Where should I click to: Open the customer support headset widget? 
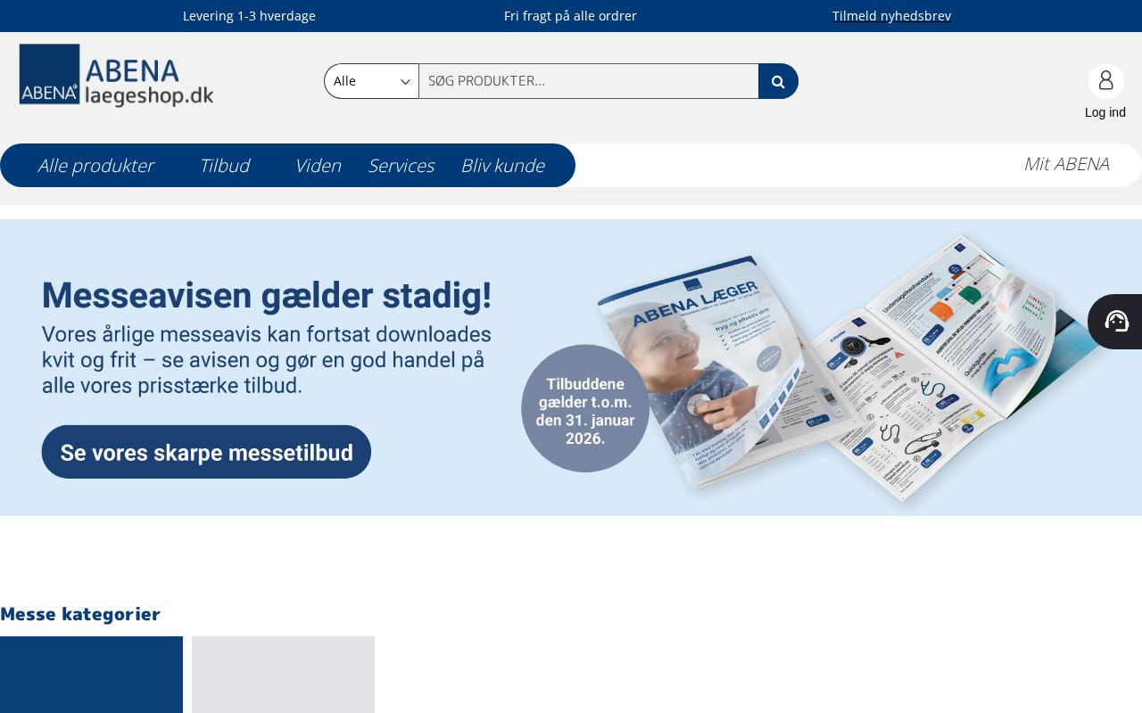(1116, 322)
